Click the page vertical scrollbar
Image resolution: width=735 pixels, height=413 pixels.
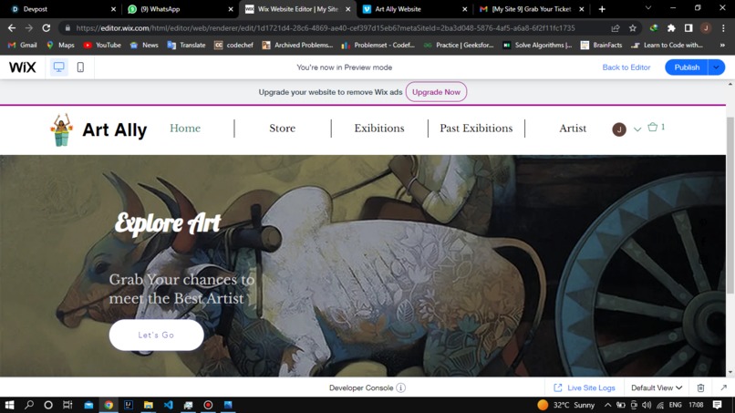click(x=730, y=206)
